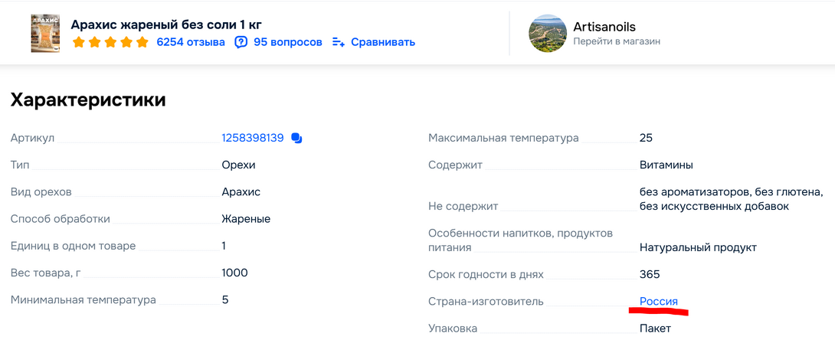The height and width of the screenshot is (353, 835).
Task: Click article number 1258398139
Action: tap(253, 138)
